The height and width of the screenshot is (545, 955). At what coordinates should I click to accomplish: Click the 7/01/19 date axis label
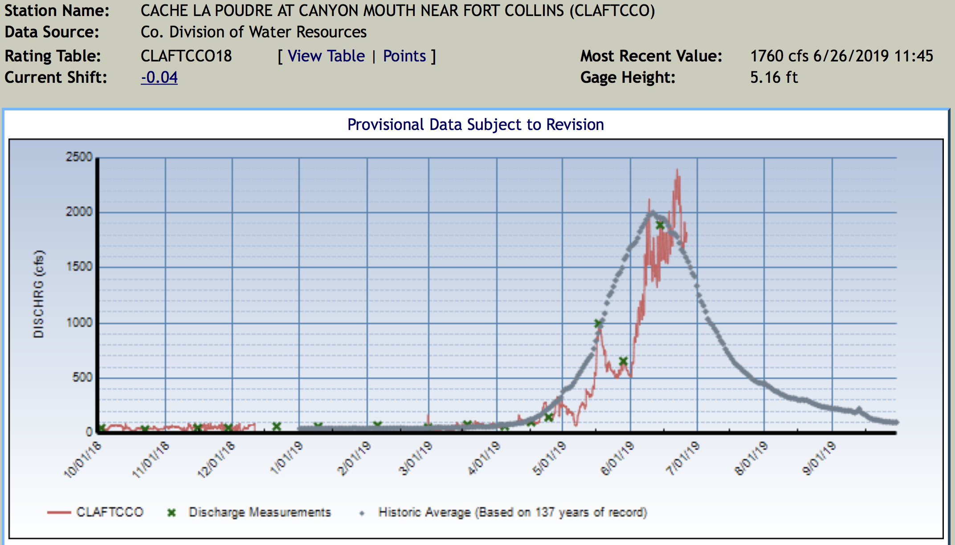point(683,459)
